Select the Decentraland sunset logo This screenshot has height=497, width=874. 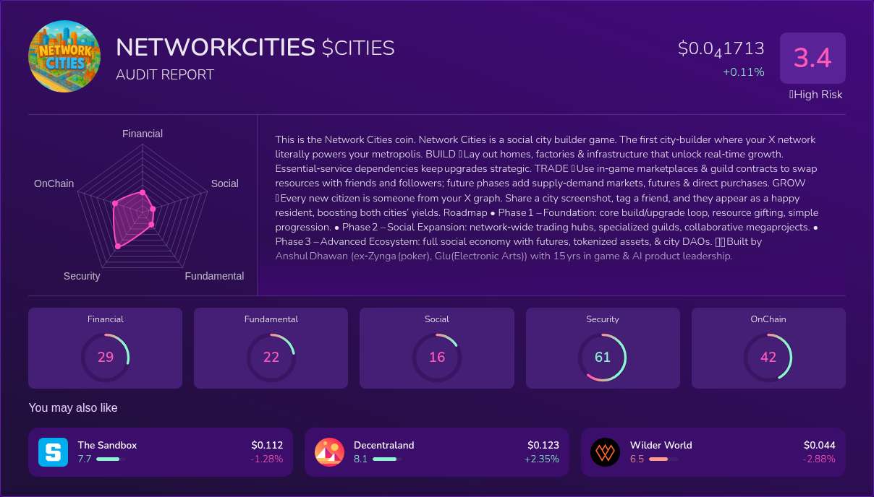coord(329,451)
